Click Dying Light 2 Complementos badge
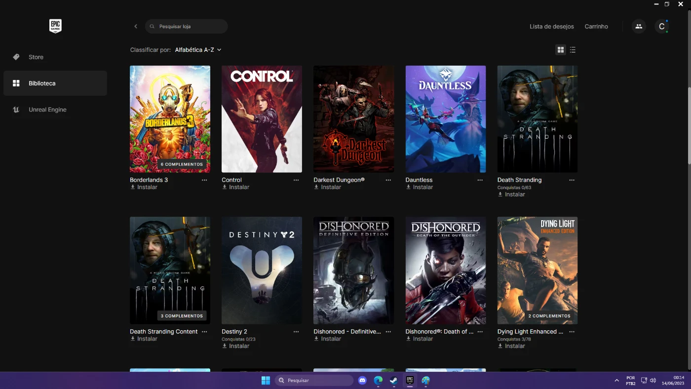This screenshot has height=389, width=691. 549,316
